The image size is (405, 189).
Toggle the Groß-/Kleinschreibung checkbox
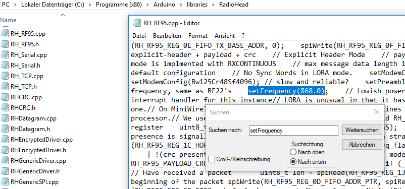click(212, 159)
